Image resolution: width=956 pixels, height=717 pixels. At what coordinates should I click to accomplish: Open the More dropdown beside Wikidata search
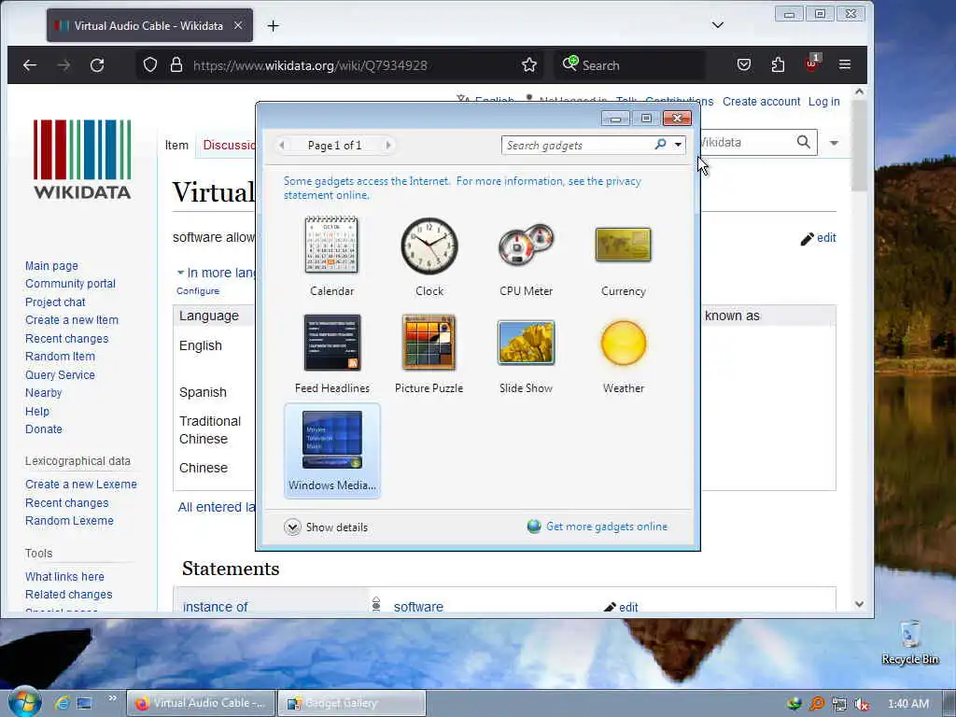click(834, 143)
